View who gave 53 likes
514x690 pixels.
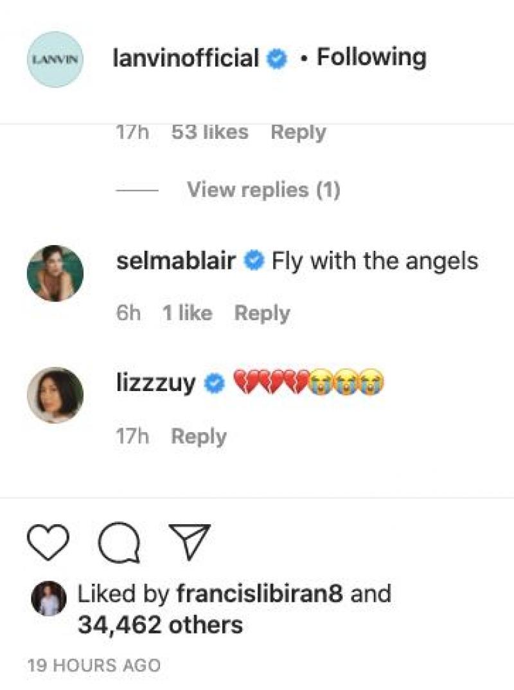(x=209, y=132)
